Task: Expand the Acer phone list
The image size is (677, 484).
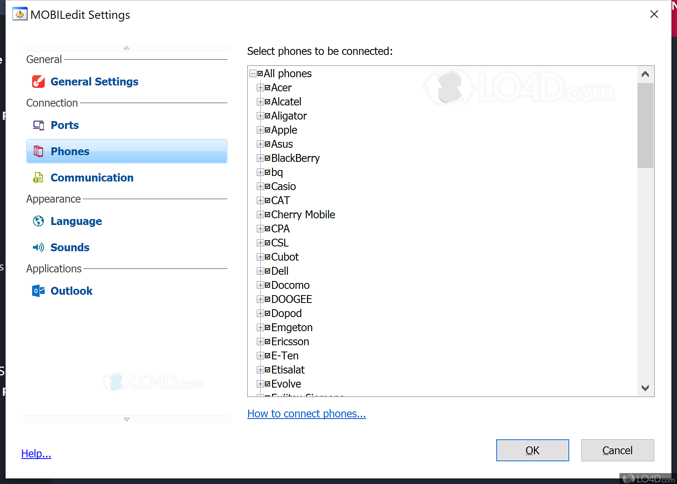Action: (x=260, y=88)
